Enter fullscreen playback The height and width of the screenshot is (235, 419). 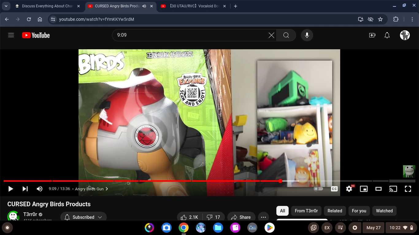click(x=408, y=189)
